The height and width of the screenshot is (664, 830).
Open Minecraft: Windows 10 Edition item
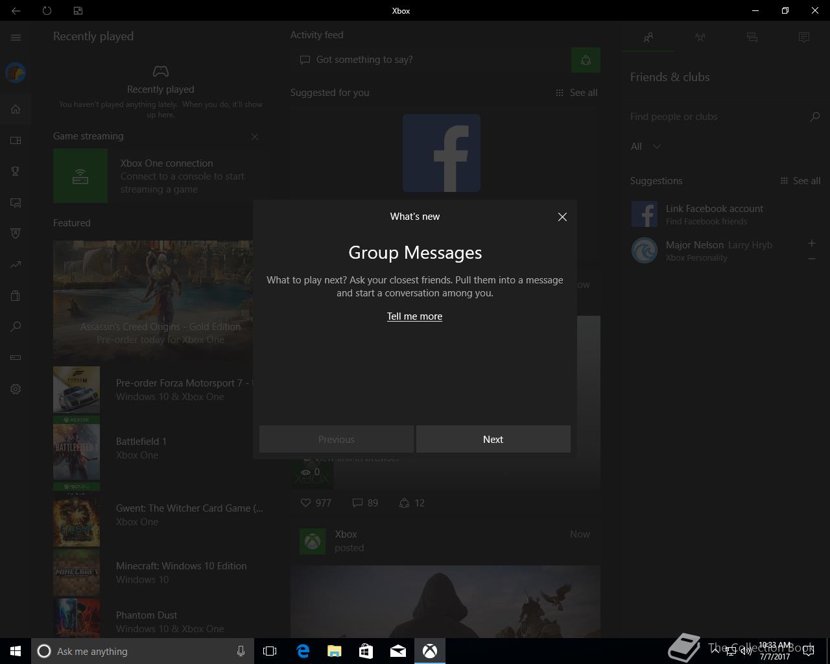160,573
